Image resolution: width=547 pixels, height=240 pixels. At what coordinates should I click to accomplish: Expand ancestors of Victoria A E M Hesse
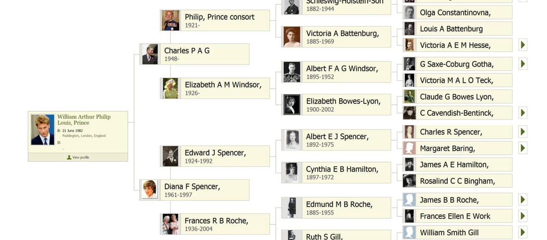(x=523, y=45)
